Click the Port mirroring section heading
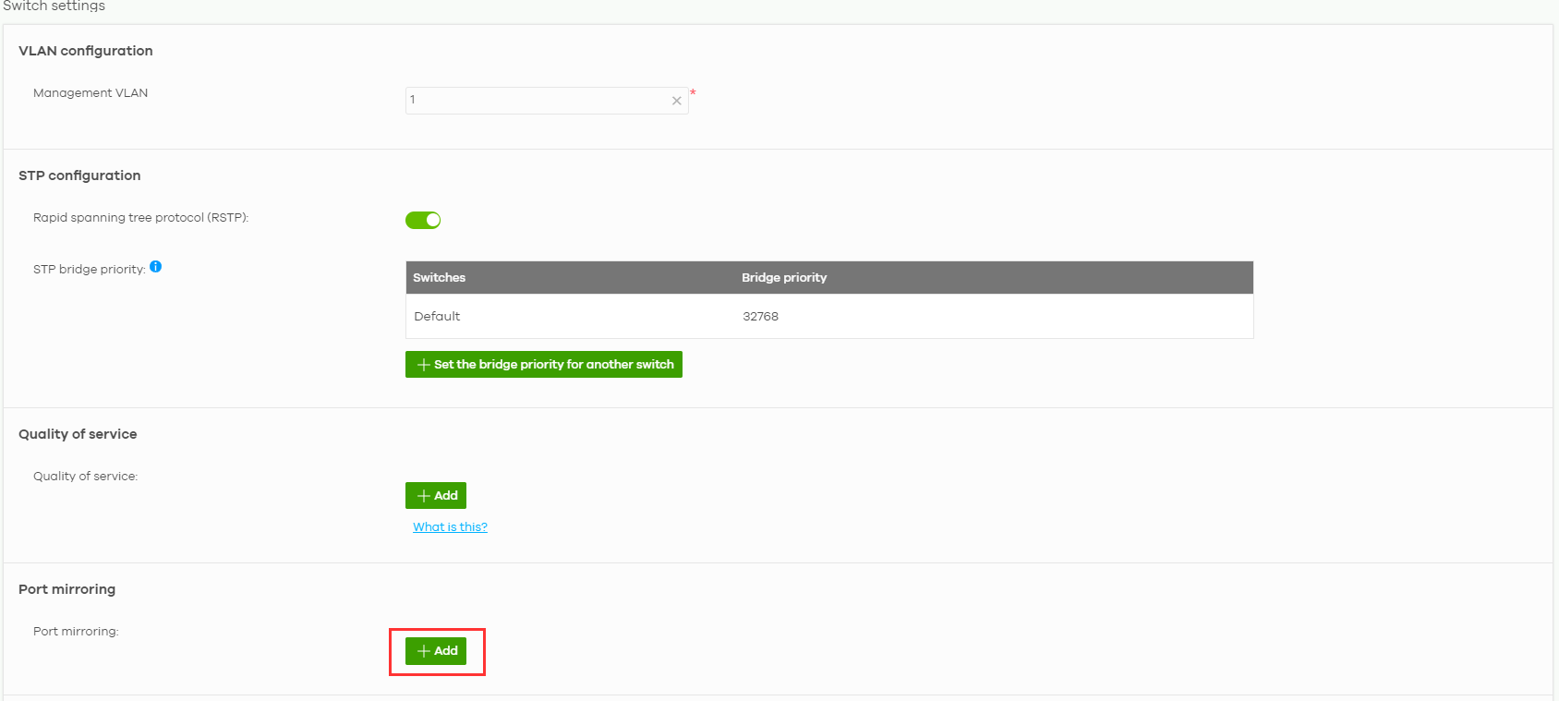 (66, 589)
